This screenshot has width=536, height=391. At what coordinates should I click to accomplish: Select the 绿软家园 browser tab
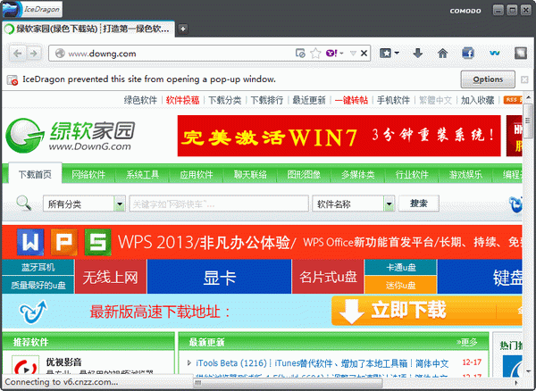(x=88, y=29)
